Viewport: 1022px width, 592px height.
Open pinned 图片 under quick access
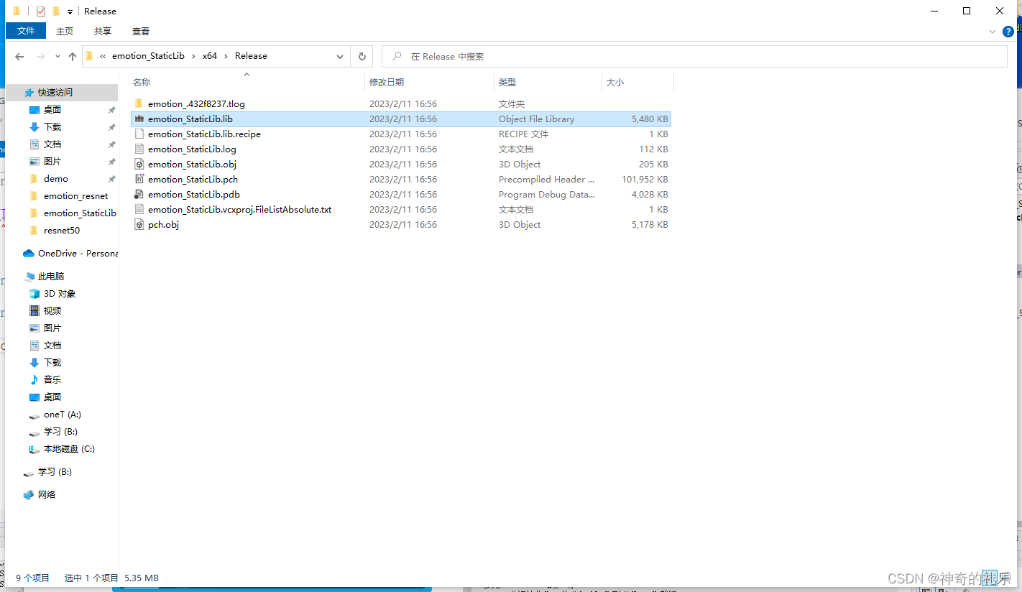(52, 161)
